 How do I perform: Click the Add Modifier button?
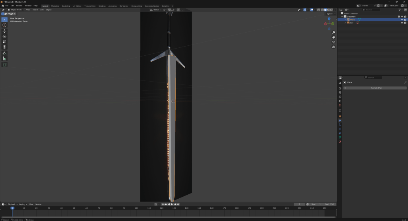(376, 88)
